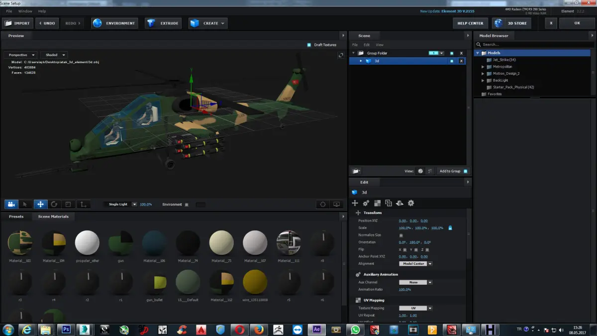Activate the rotate gizmo tool

[x=54, y=204]
